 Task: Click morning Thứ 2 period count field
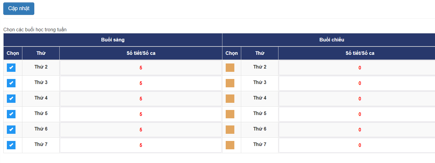(141, 68)
